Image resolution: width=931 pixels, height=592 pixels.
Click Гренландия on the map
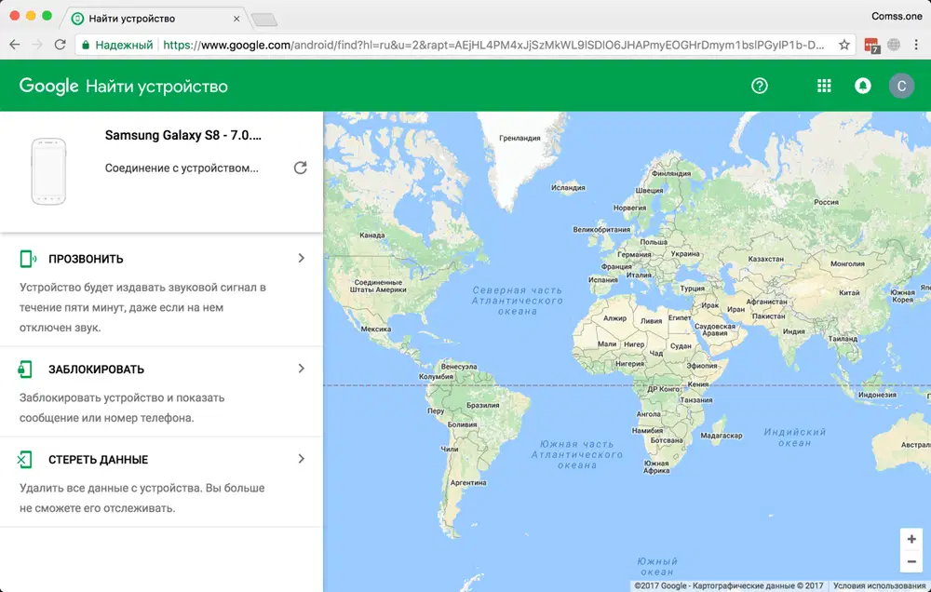519,139
